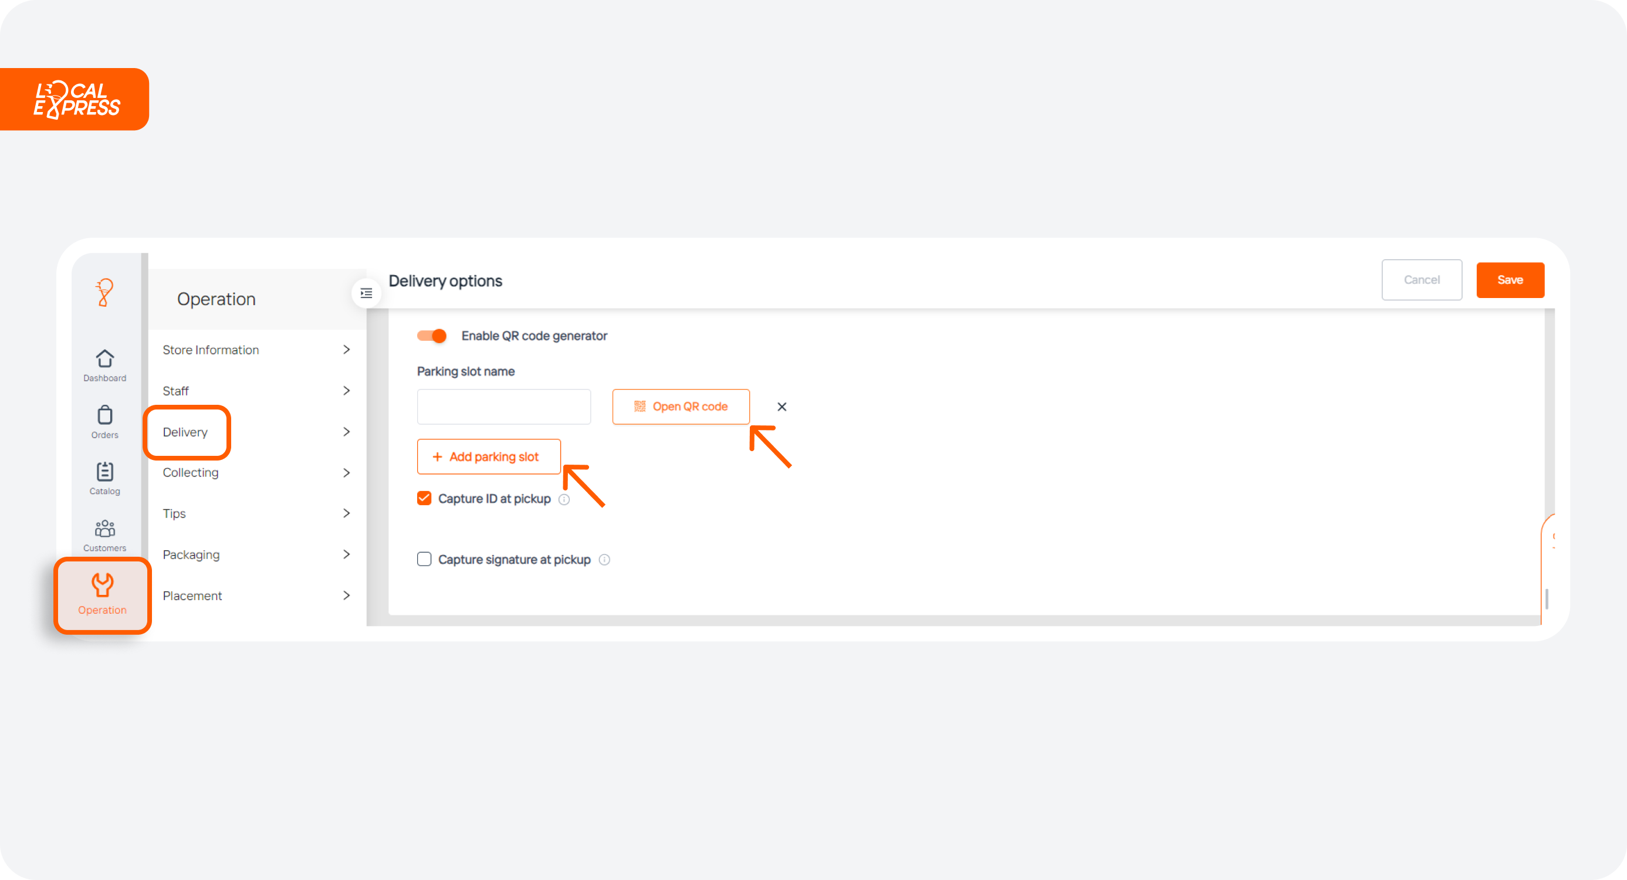The height and width of the screenshot is (880, 1627).
Task: Go to the Customers section
Action: [x=104, y=534]
